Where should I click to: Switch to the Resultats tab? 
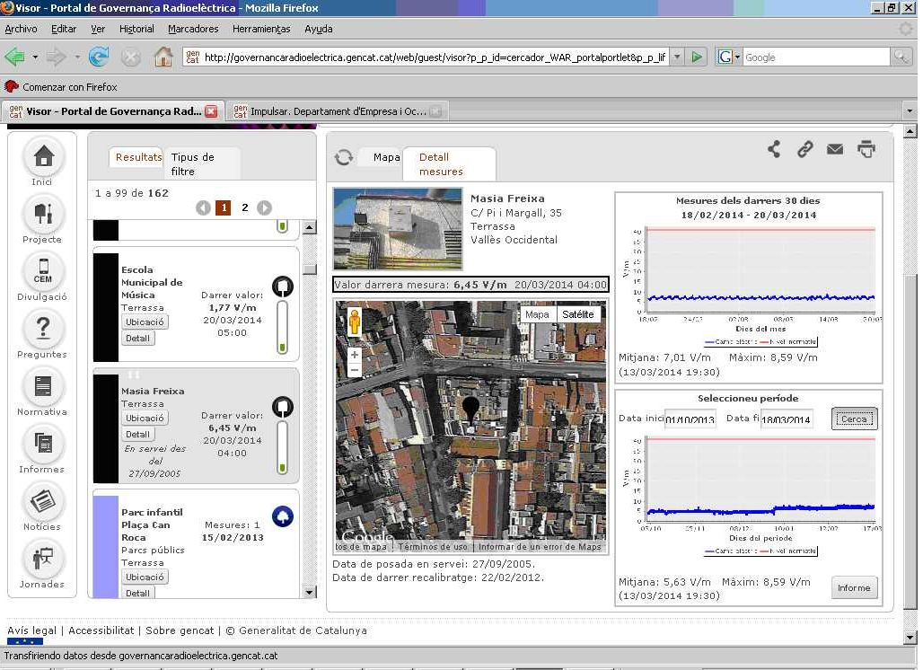[x=138, y=157]
